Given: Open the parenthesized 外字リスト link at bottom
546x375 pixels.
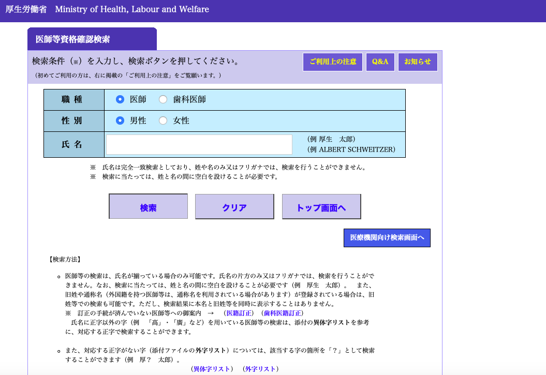Looking at the screenshot, I should (x=261, y=369).
